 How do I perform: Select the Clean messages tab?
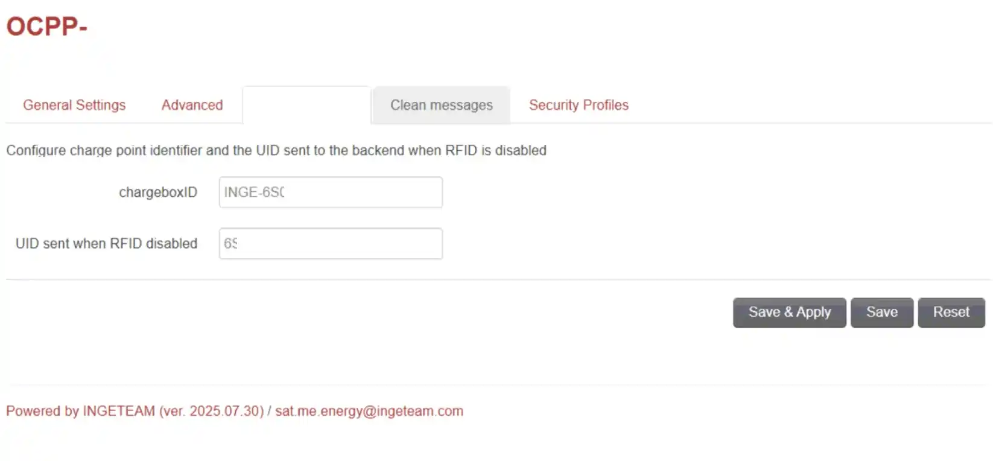click(442, 105)
